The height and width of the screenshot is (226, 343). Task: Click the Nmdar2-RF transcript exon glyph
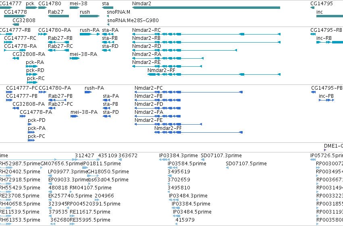pyautogui.click(x=214, y=74)
